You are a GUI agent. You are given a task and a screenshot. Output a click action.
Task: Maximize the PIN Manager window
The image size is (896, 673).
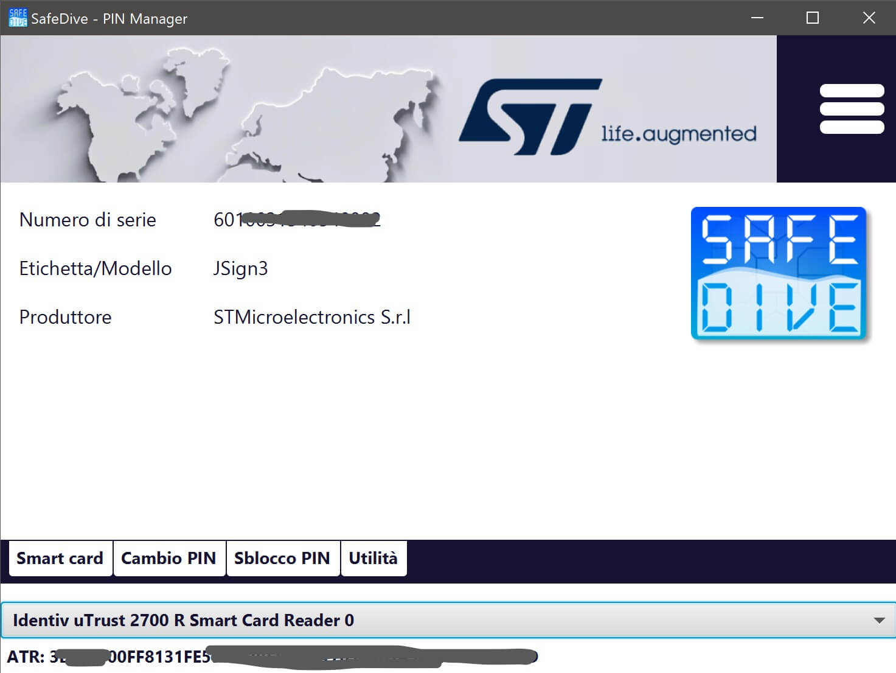tap(812, 18)
